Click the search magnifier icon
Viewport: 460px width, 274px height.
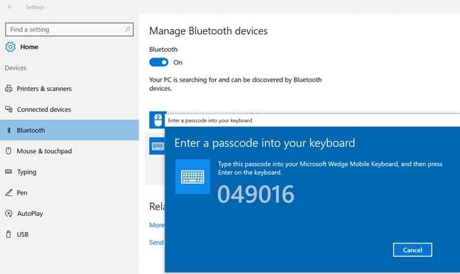coord(128,29)
